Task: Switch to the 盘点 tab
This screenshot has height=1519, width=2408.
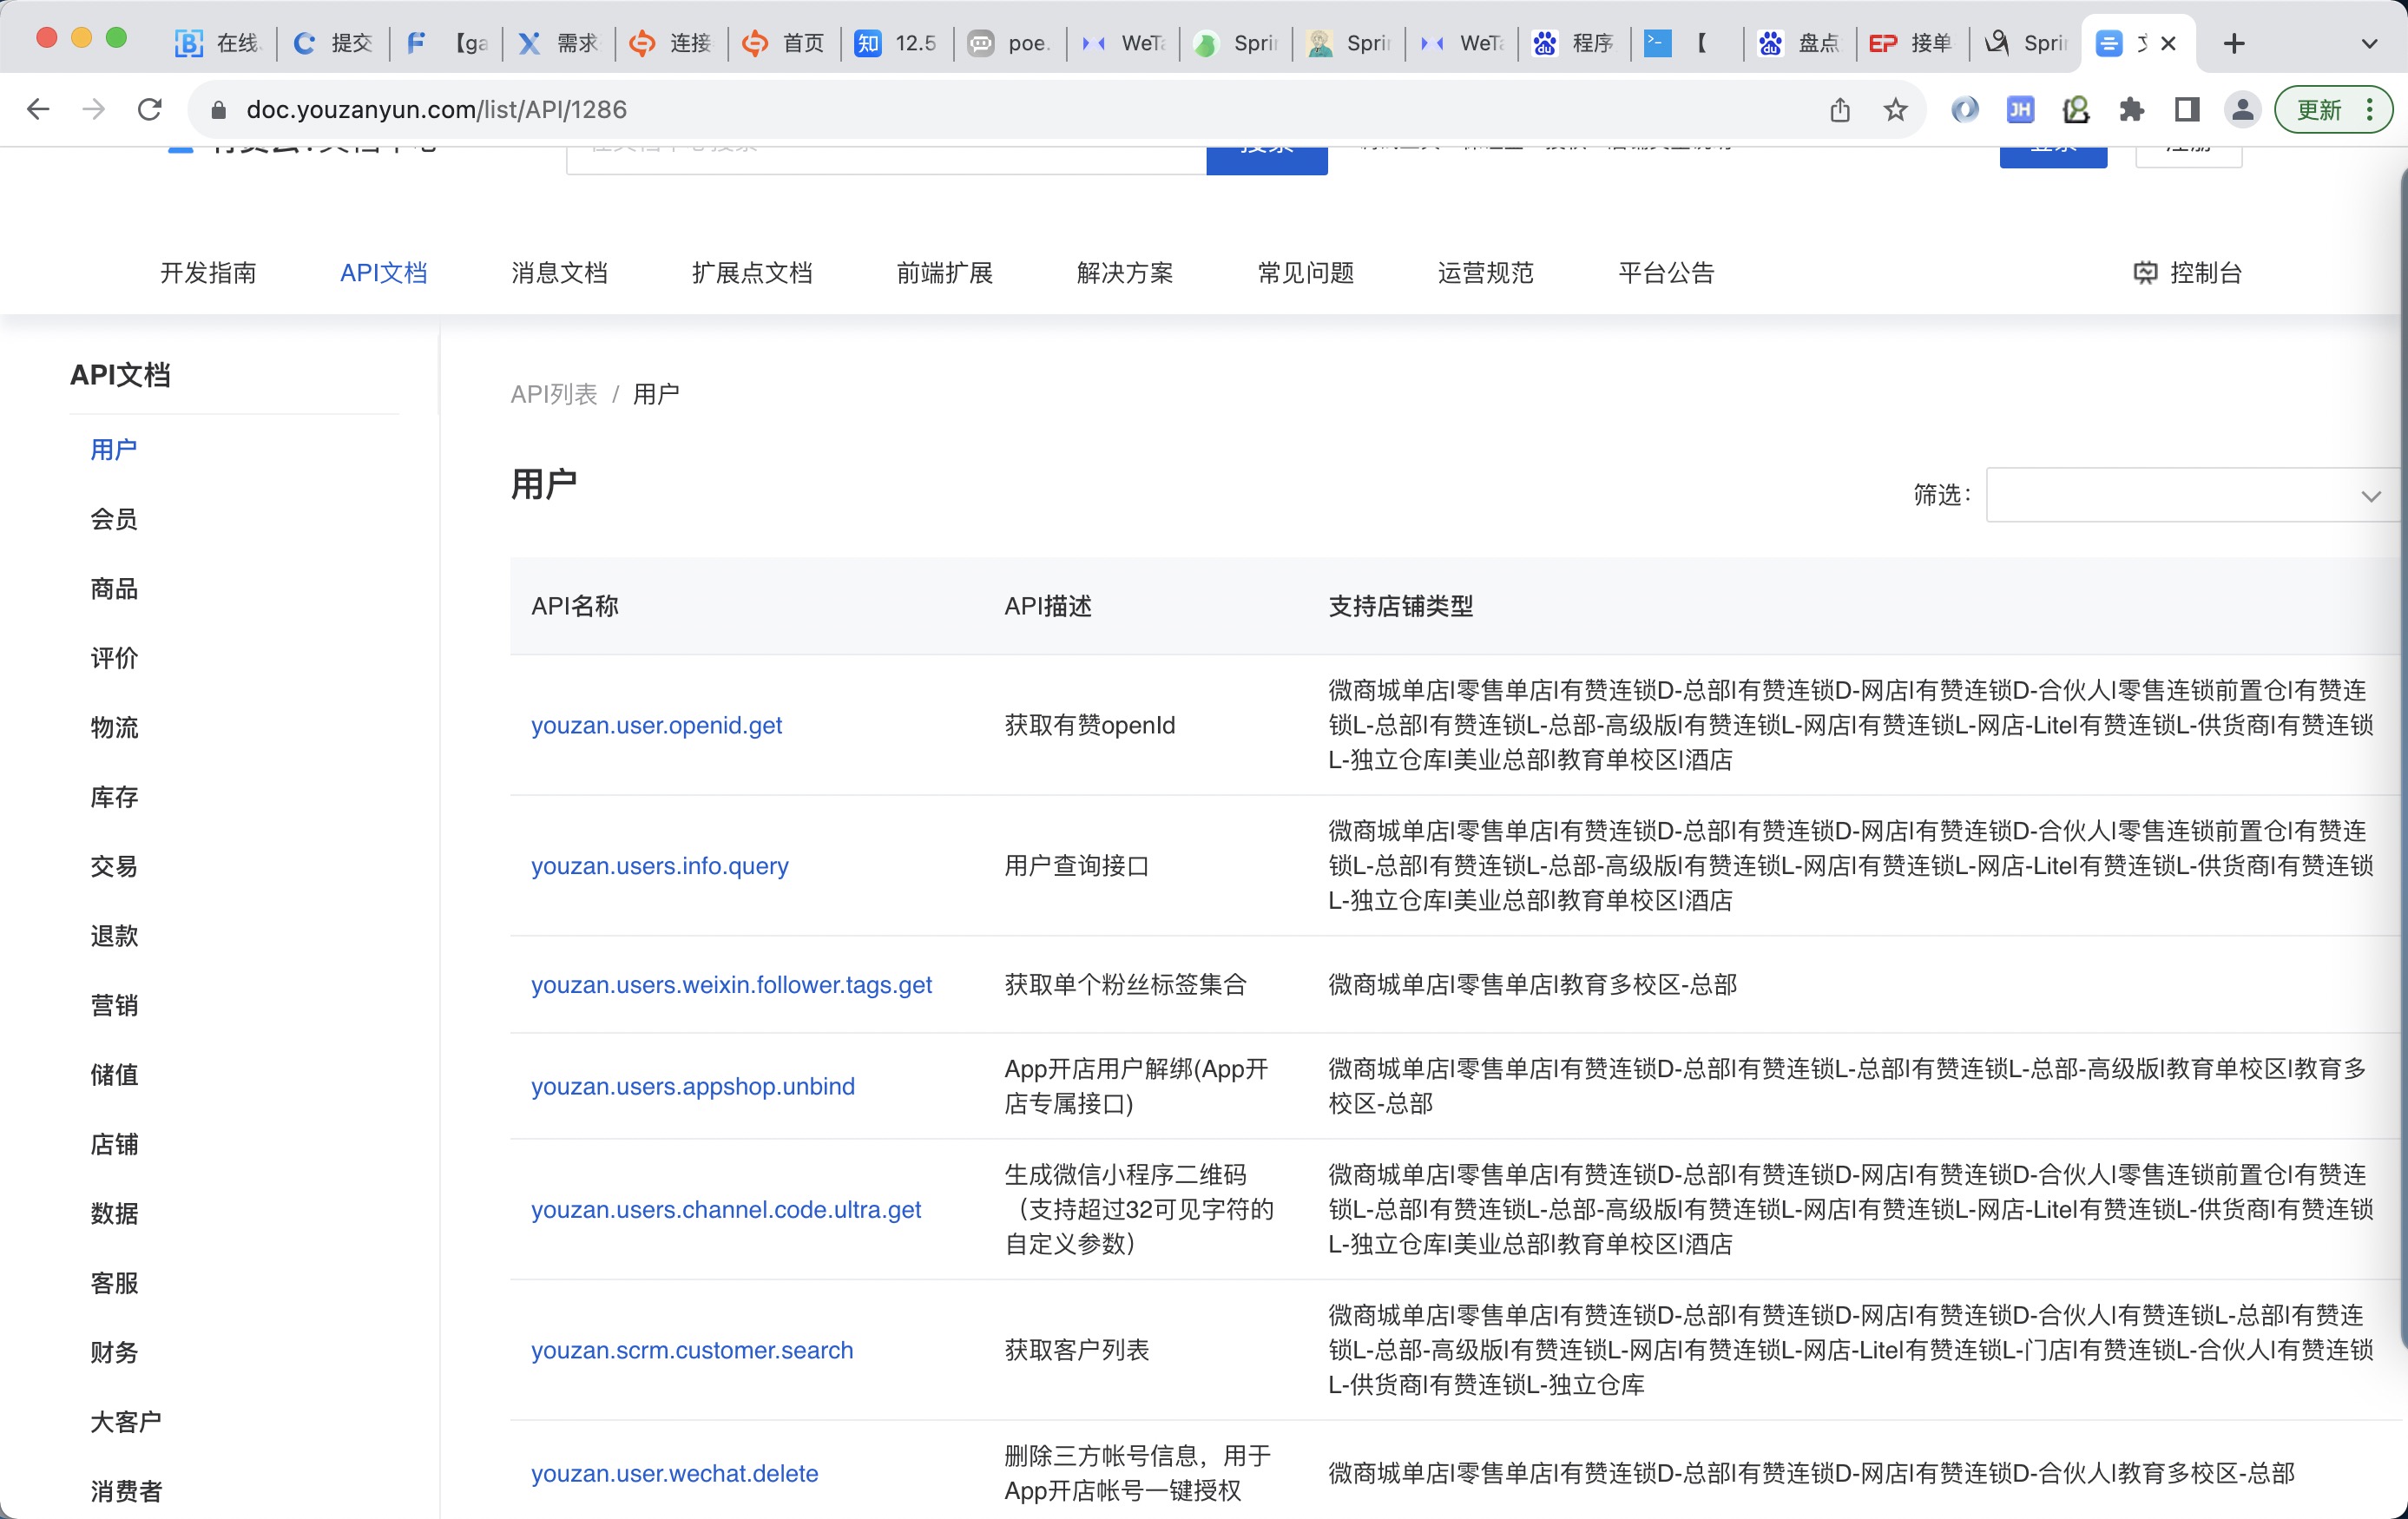Action: (1800, 43)
